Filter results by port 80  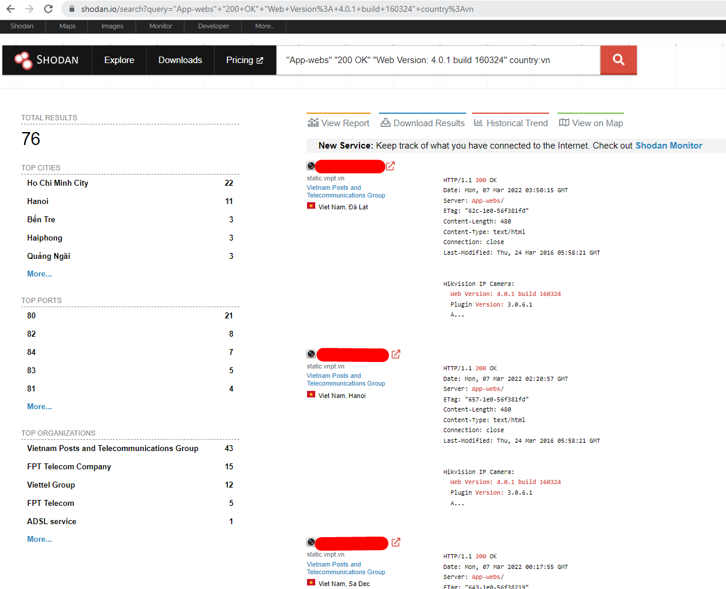click(x=31, y=315)
